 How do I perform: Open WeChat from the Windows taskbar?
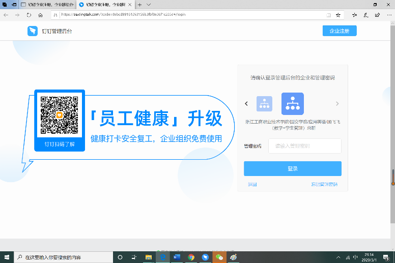219,257
